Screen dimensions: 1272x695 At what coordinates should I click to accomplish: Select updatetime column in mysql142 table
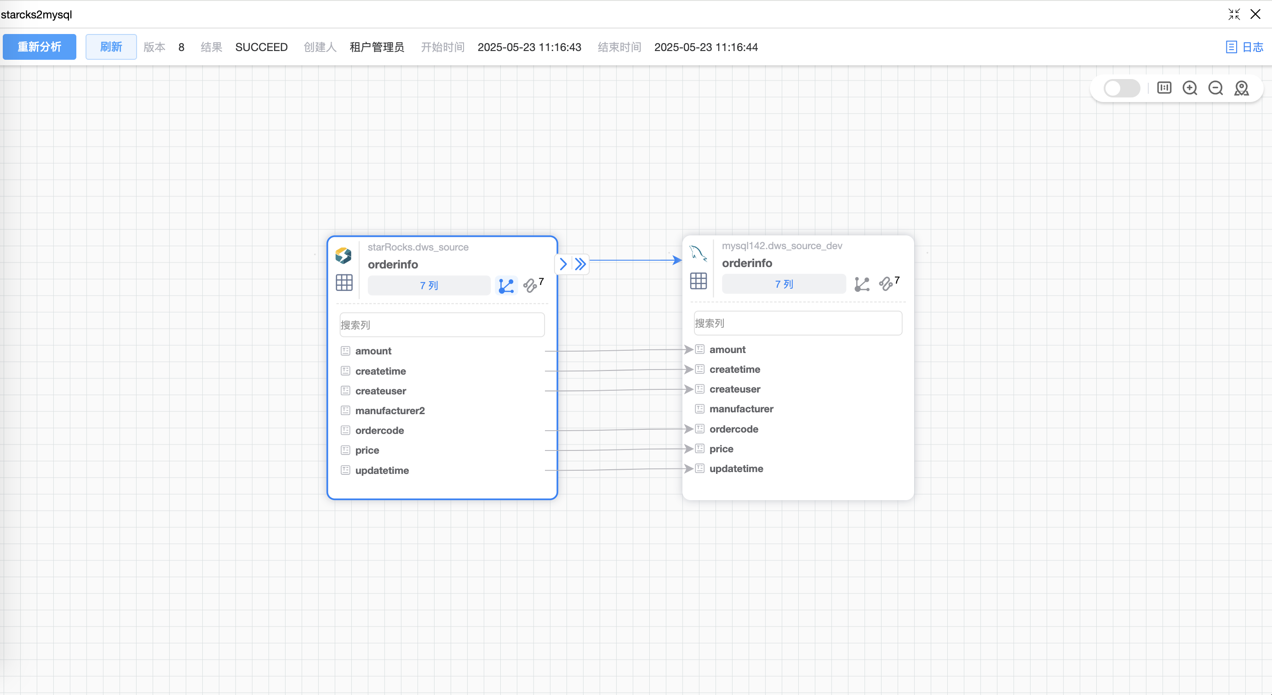click(x=736, y=468)
